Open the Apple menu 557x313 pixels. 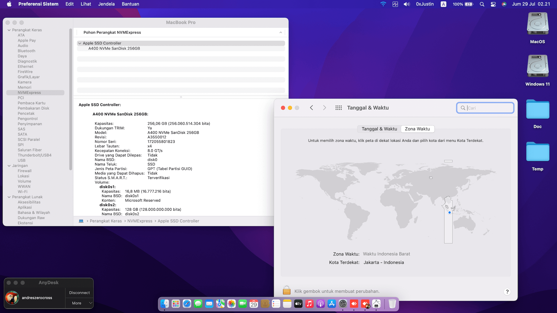9,4
